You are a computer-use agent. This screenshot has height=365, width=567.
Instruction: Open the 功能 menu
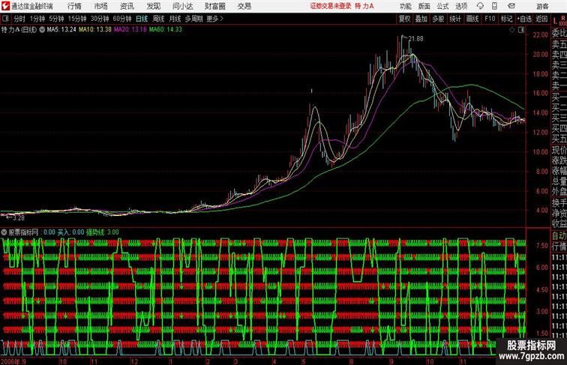coord(405,6)
